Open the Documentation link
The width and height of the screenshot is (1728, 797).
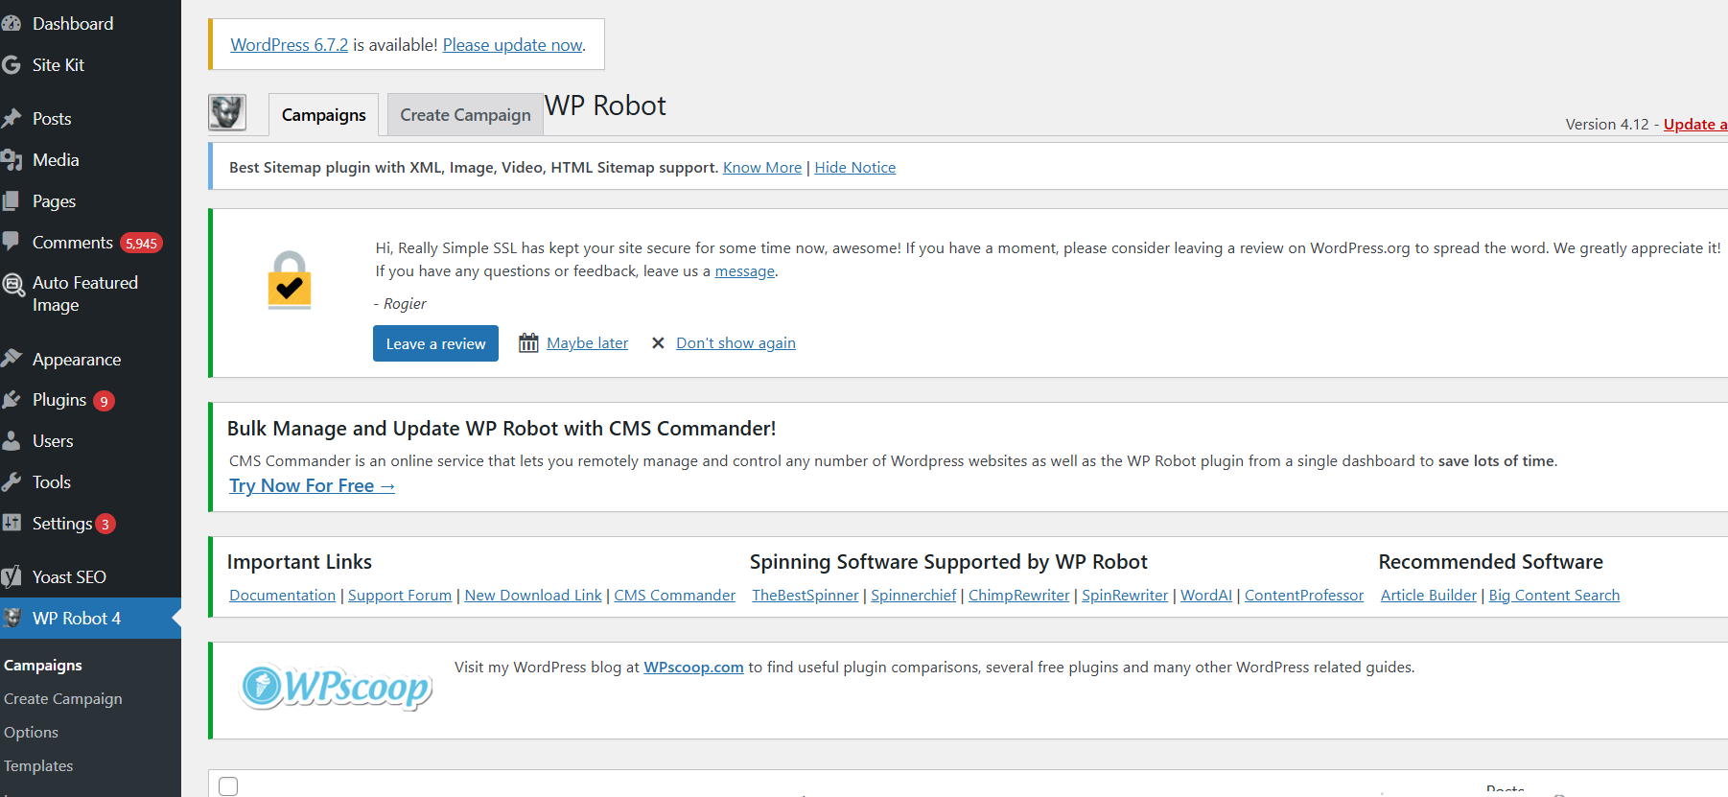click(283, 596)
